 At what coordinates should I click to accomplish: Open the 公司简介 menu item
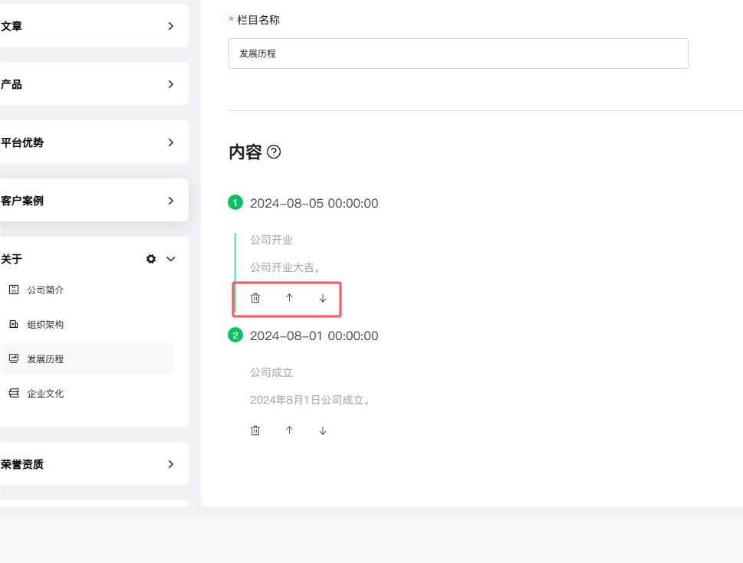pos(87,290)
